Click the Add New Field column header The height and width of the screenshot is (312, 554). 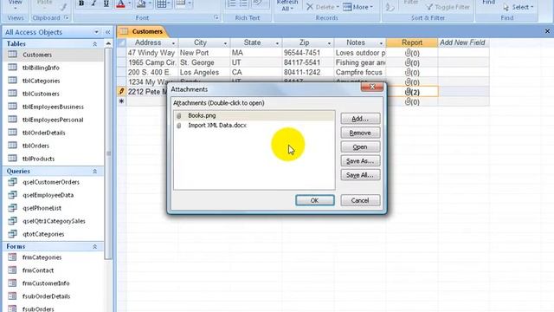[463, 42]
